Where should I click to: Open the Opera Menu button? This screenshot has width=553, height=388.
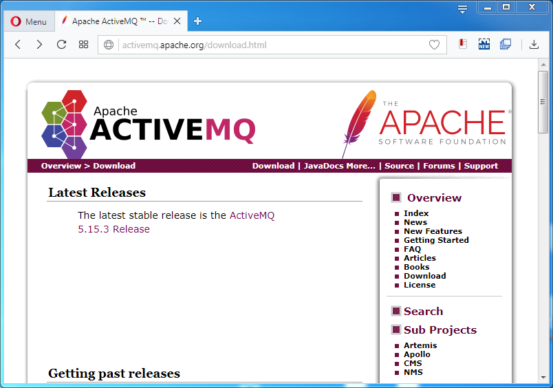[x=29, y=21]
